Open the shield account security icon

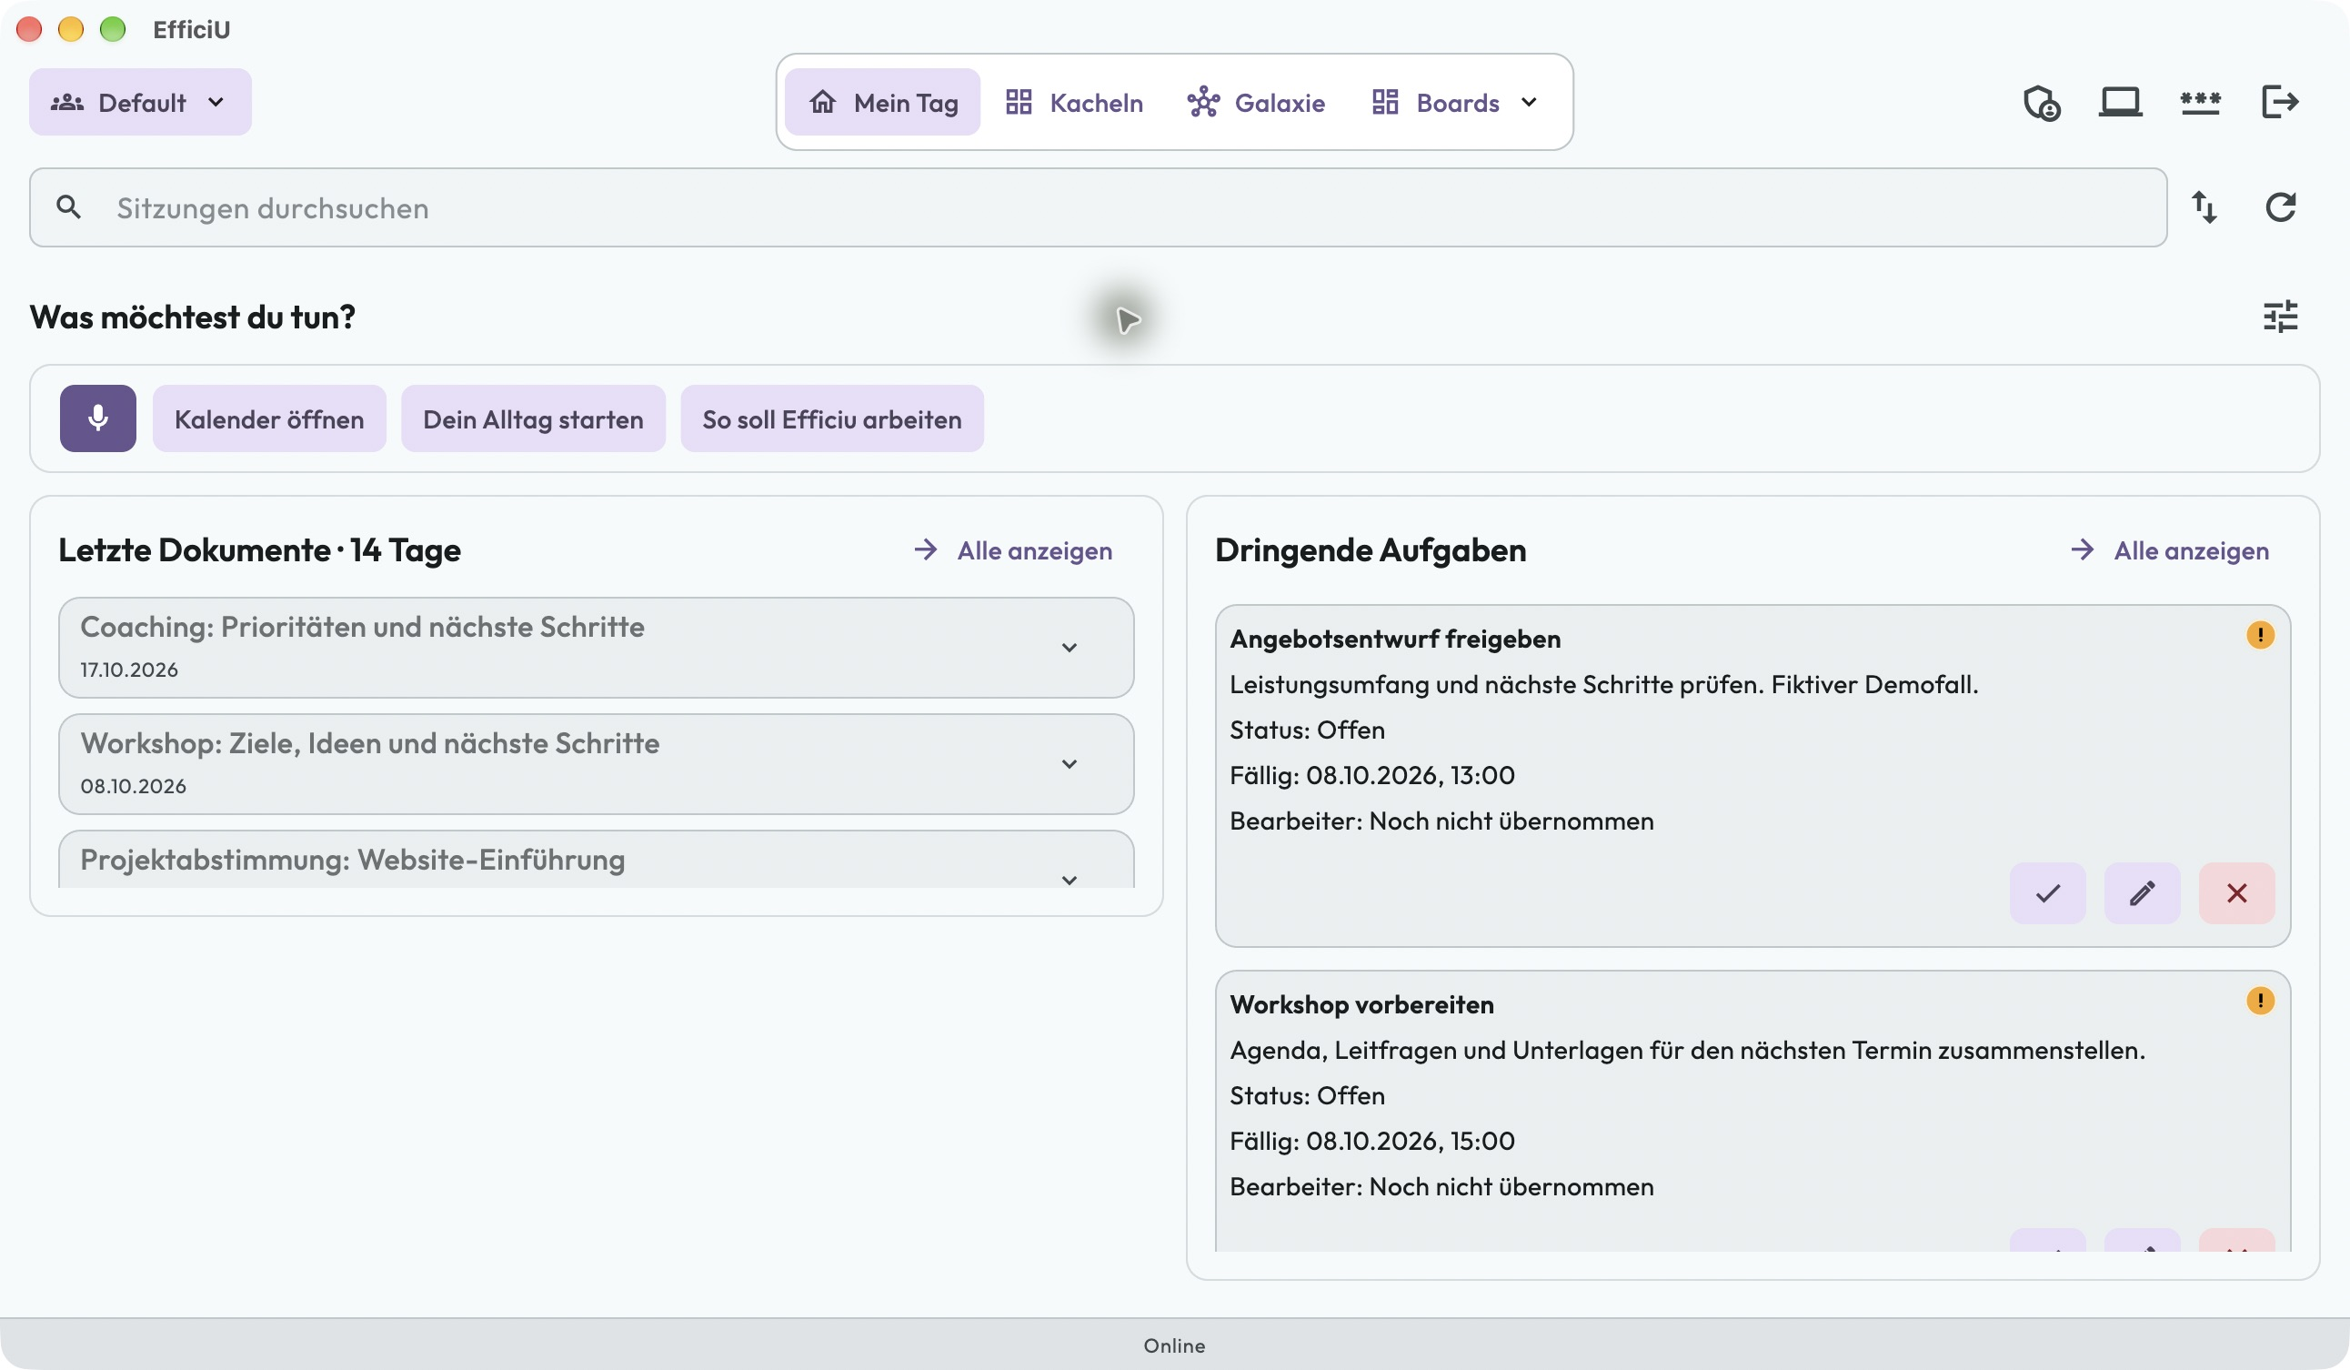pyautogui.click(x=2041, y=103)
